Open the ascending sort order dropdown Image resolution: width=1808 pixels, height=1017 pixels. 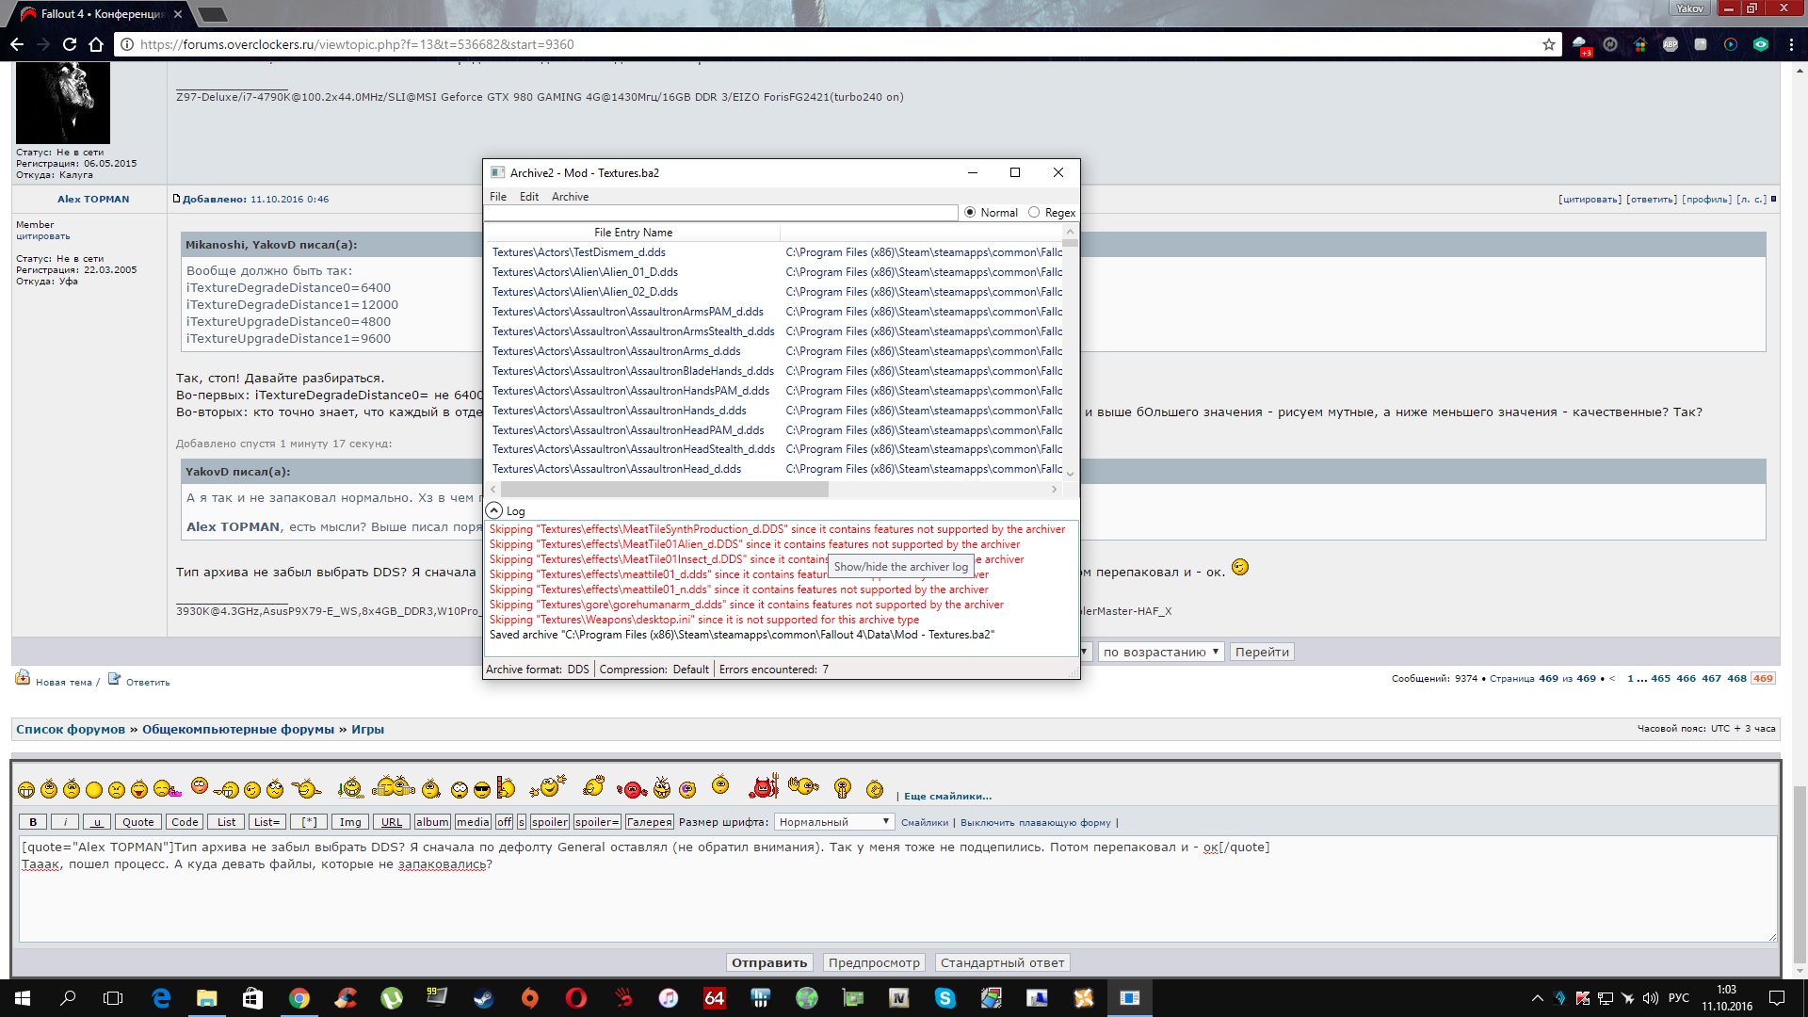(x=1161, y=652)
